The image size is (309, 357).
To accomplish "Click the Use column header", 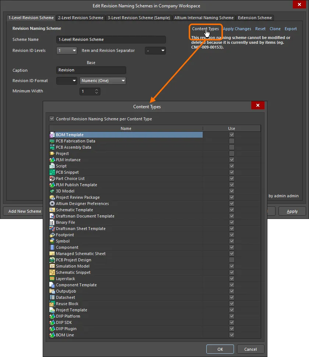I will pyautogui.click(x=232, y=128).
